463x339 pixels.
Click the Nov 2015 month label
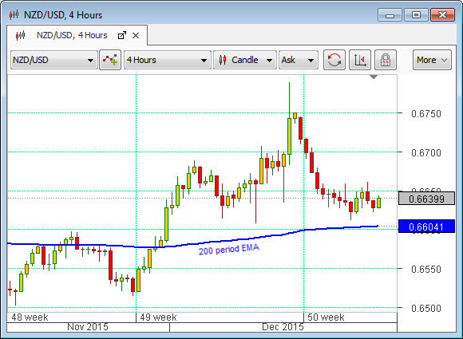[x=88, y=327]
